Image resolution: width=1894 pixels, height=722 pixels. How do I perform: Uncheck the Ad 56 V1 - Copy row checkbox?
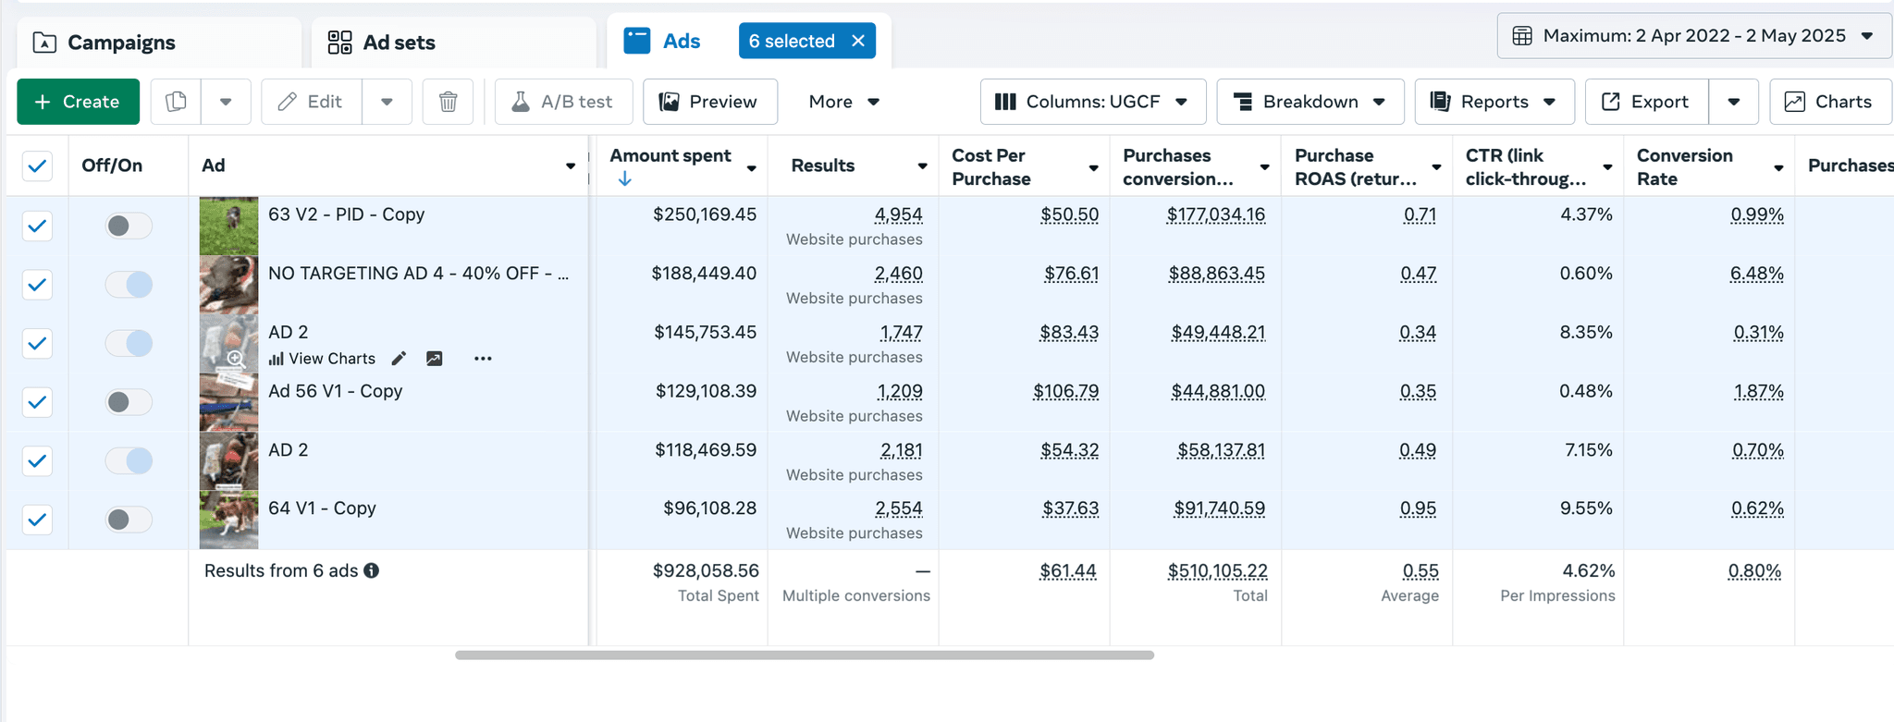tap(37, 402)
